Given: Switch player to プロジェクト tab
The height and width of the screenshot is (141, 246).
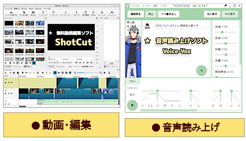Looking at the screenshot, I should [x=60, y=67].
